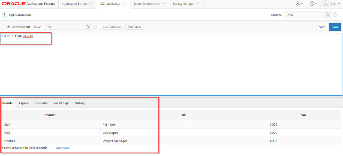Click inside the SQL command editor
The height and width of the screenshot is (156, 343).
coord(171,65)
